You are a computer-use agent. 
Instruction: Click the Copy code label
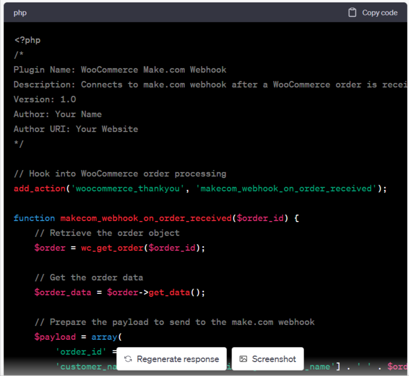point(380,13)
